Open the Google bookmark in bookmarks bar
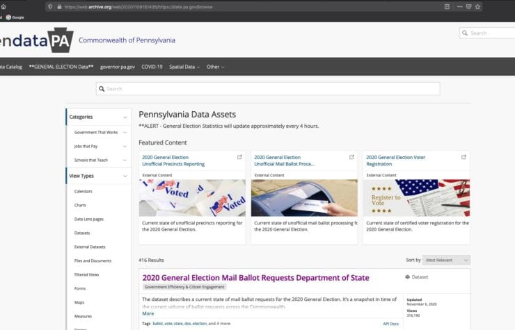Image resolution: width=515 pixels, height=330 pixels. (15, 17)
